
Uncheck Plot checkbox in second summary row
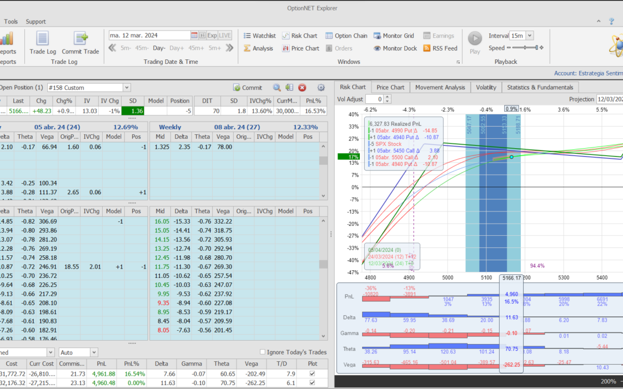[312, 383]
